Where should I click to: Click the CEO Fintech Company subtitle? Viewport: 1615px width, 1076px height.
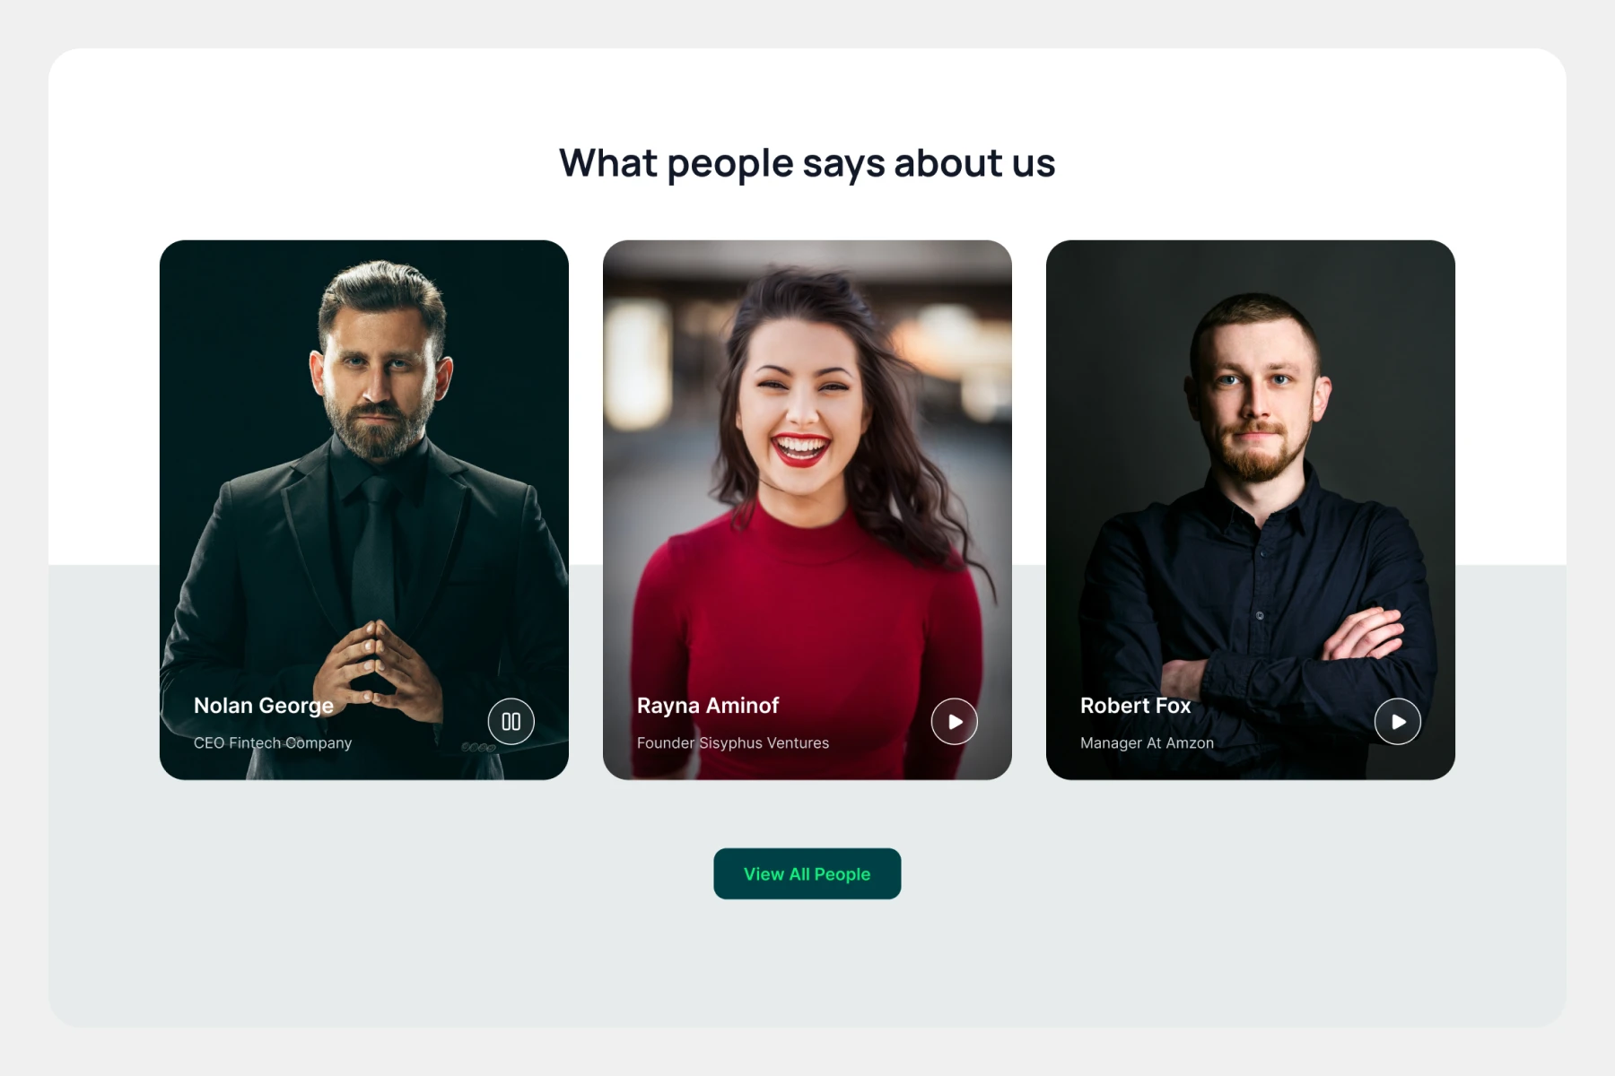pos(273,742)
